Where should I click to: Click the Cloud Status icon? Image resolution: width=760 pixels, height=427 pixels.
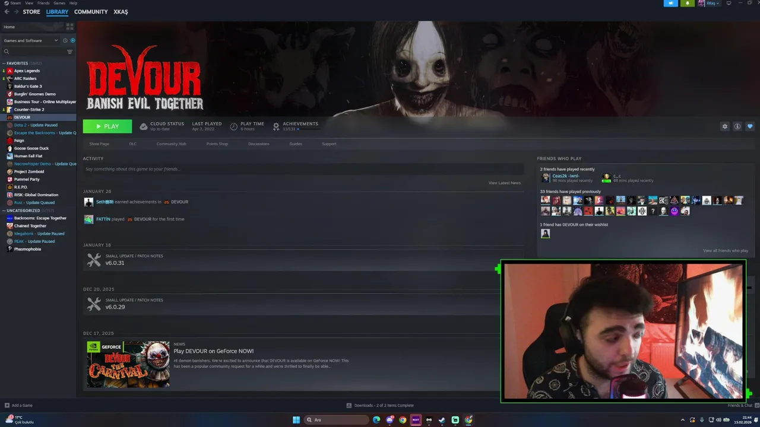pyautogui.click(x=144, y=126)
